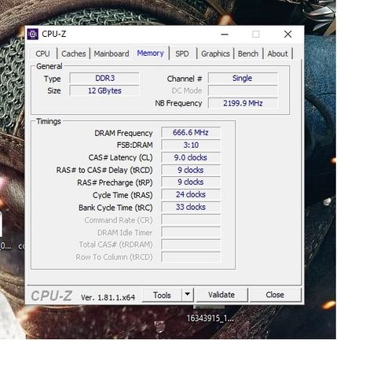The height and width of the screenshot is (372, 377).
Task: Expand the Tools dropdown arrow
Action: pos(188,294)
